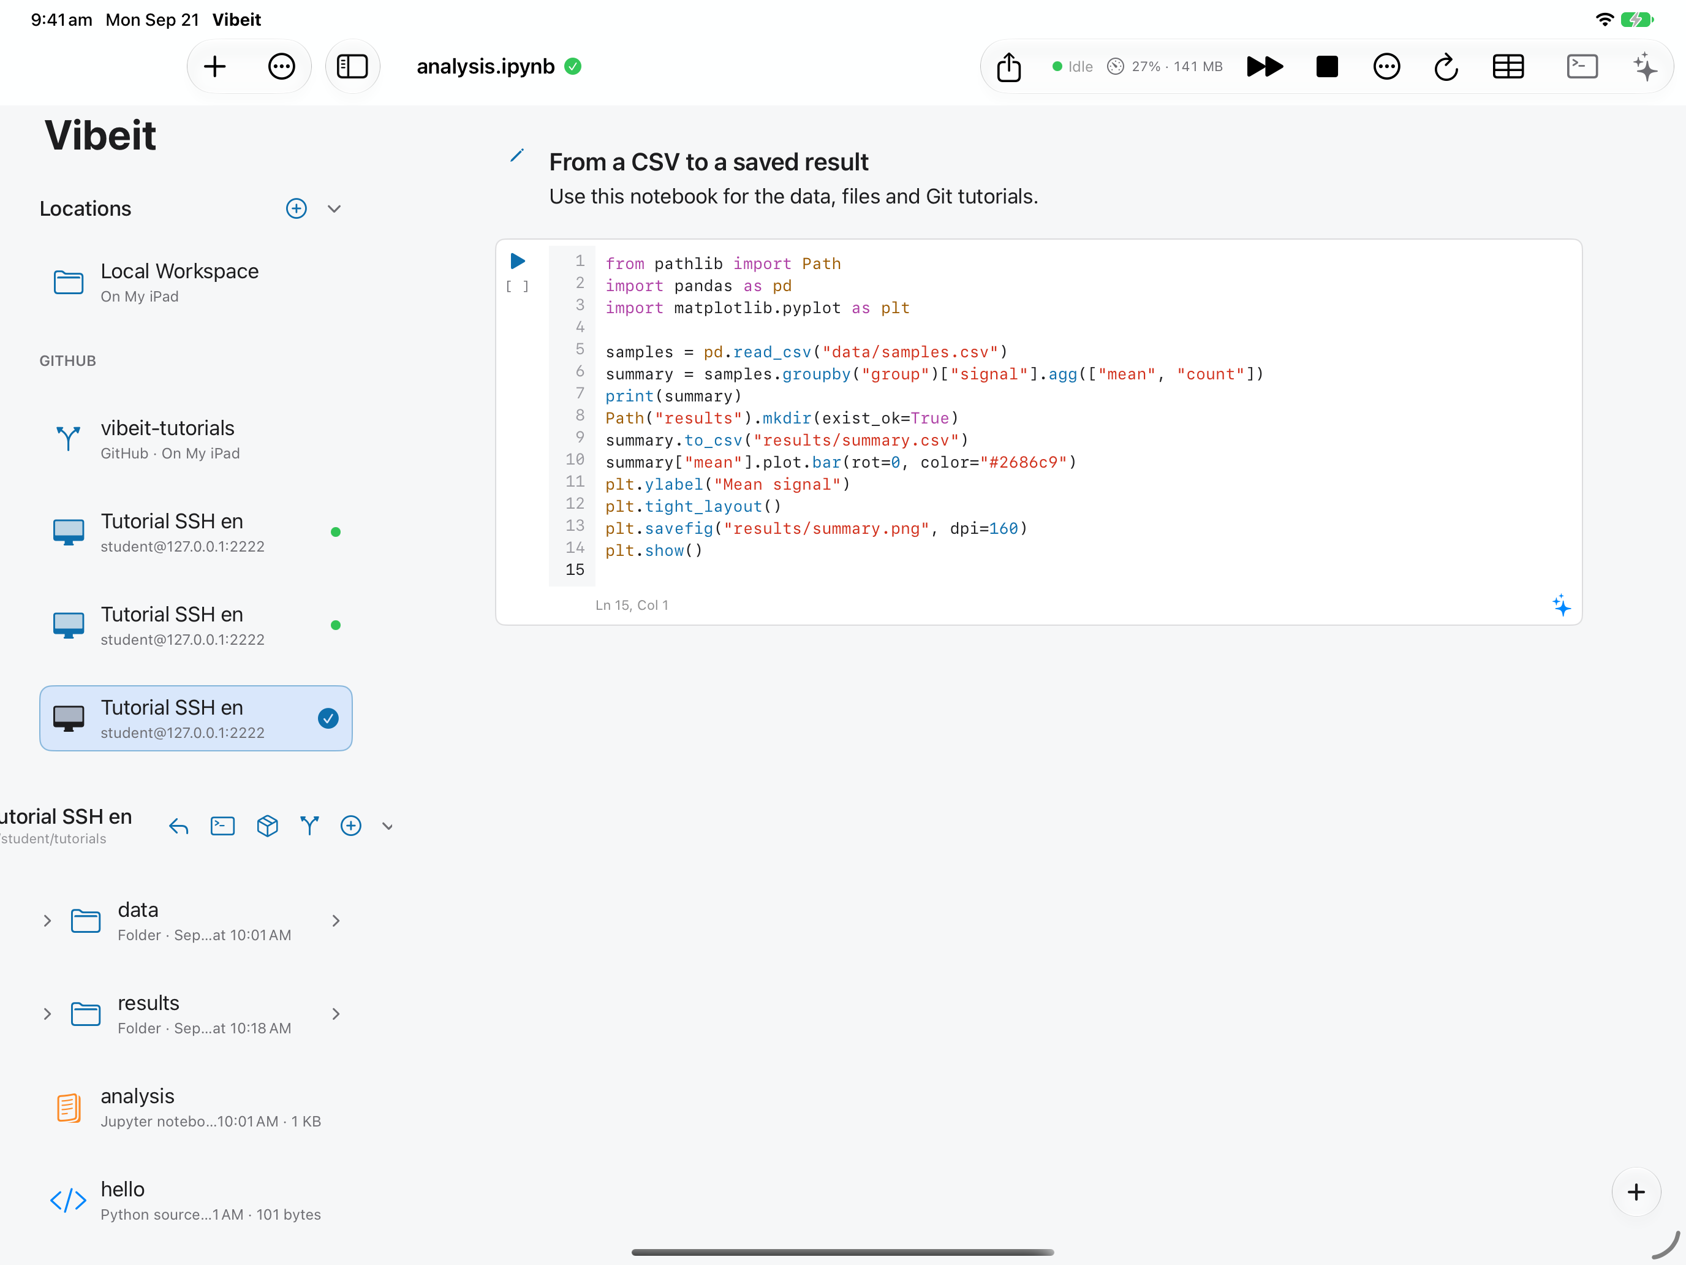Toggle the sidebar panel visibility
The width and height of the screenshot is (1686, 1265).
click(x=352, y=67)
